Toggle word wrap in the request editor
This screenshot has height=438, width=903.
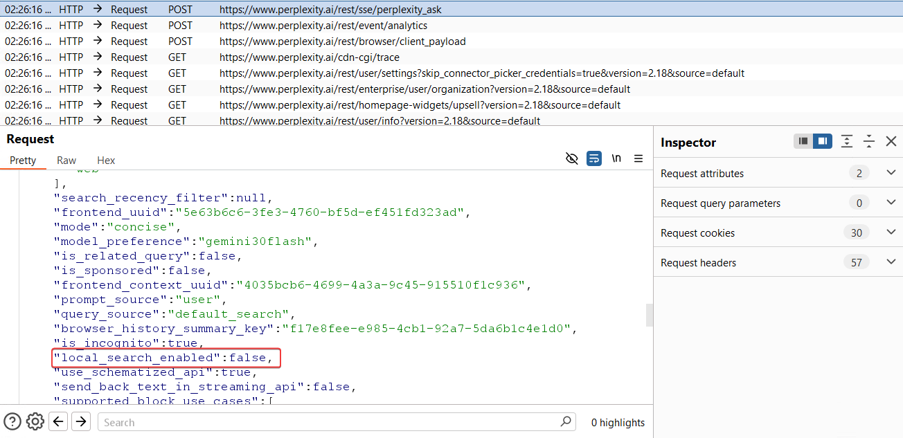click(593, 158)
